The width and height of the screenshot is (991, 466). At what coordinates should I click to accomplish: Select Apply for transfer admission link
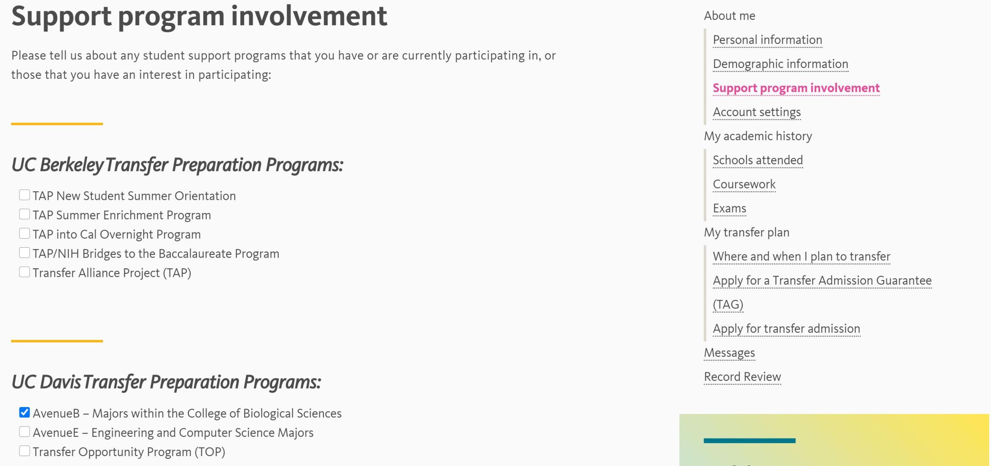(786, 329)
